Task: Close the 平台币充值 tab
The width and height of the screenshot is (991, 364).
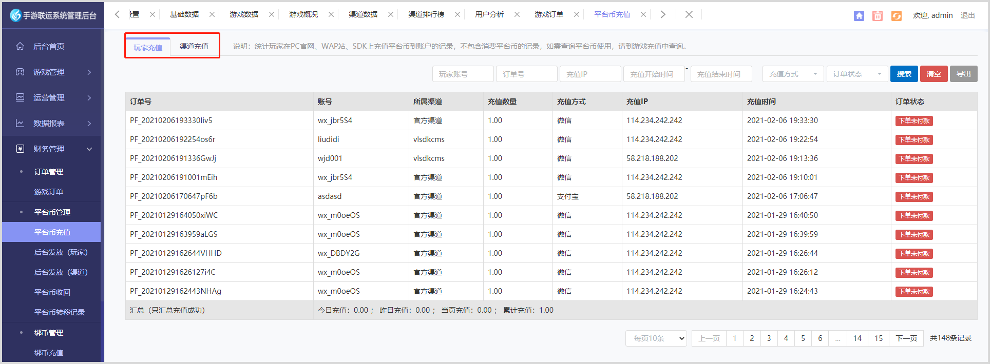Action: (643, 14)
